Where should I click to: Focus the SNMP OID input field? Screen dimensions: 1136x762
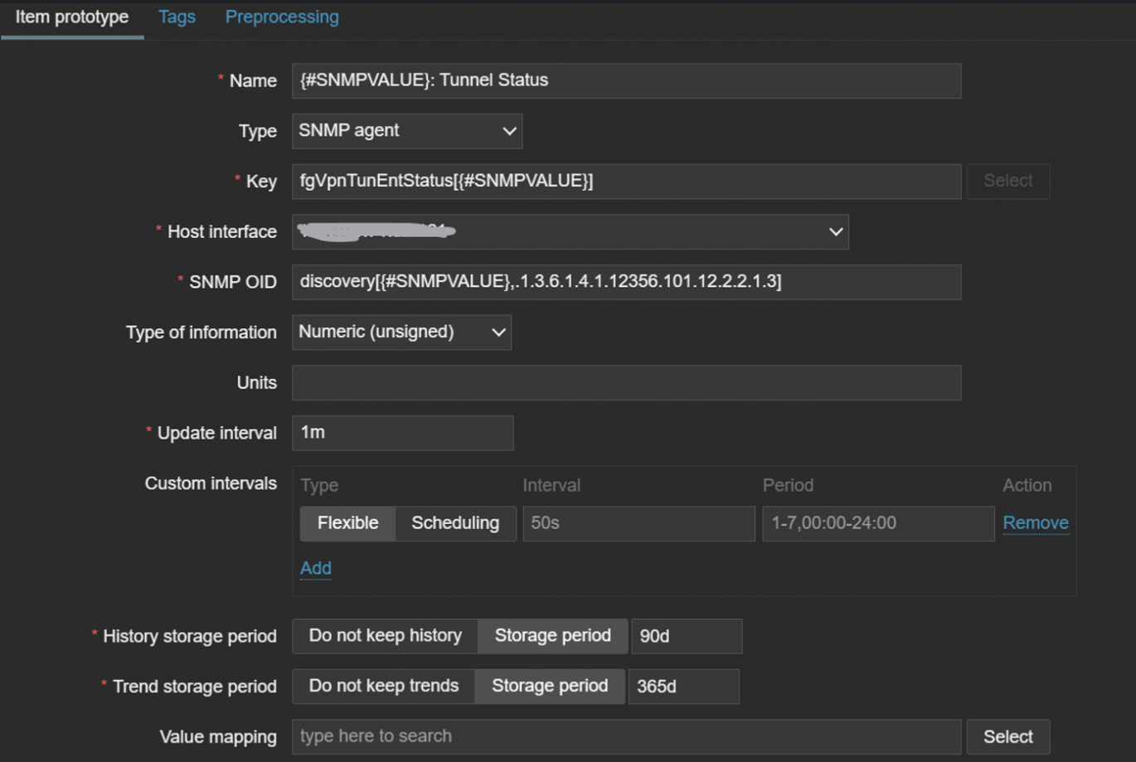626,282
